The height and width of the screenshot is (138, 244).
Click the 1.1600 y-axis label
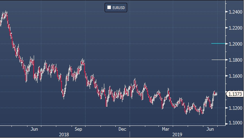pyautogui.click(x=235, y=76)
